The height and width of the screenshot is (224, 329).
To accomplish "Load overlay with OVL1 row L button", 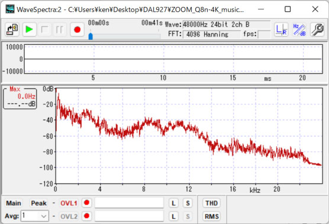I will (173, 203).
